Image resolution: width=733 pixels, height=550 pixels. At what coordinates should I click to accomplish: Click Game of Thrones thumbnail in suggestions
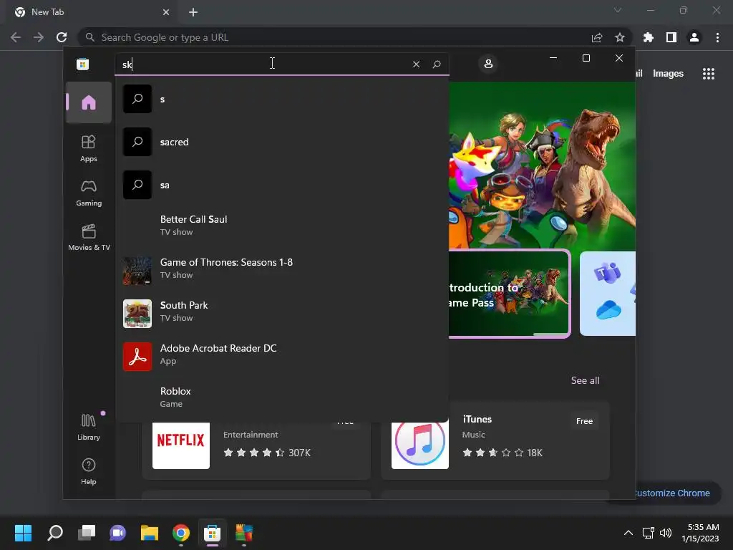point(137,270)
